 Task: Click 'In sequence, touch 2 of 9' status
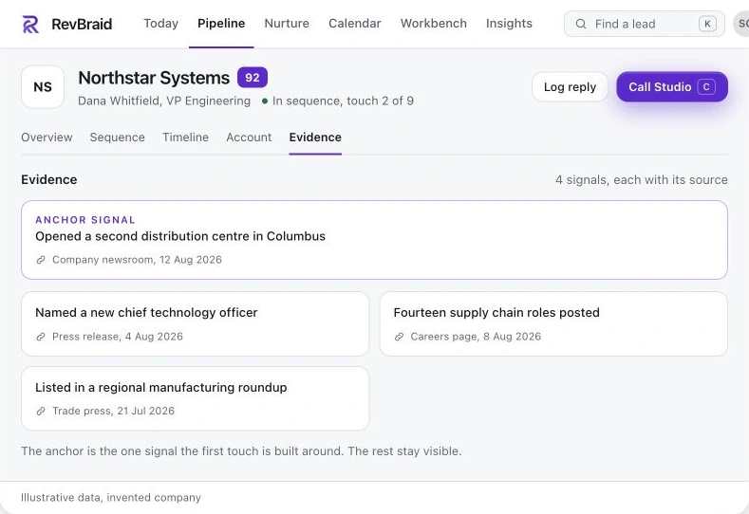[x=343, y=101]
